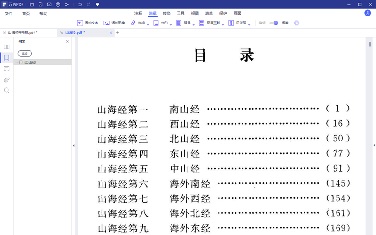Screen dimensions: 376x235
Task: Toggle the 编辑/阅读 mode switch
Action: point(274,23)
